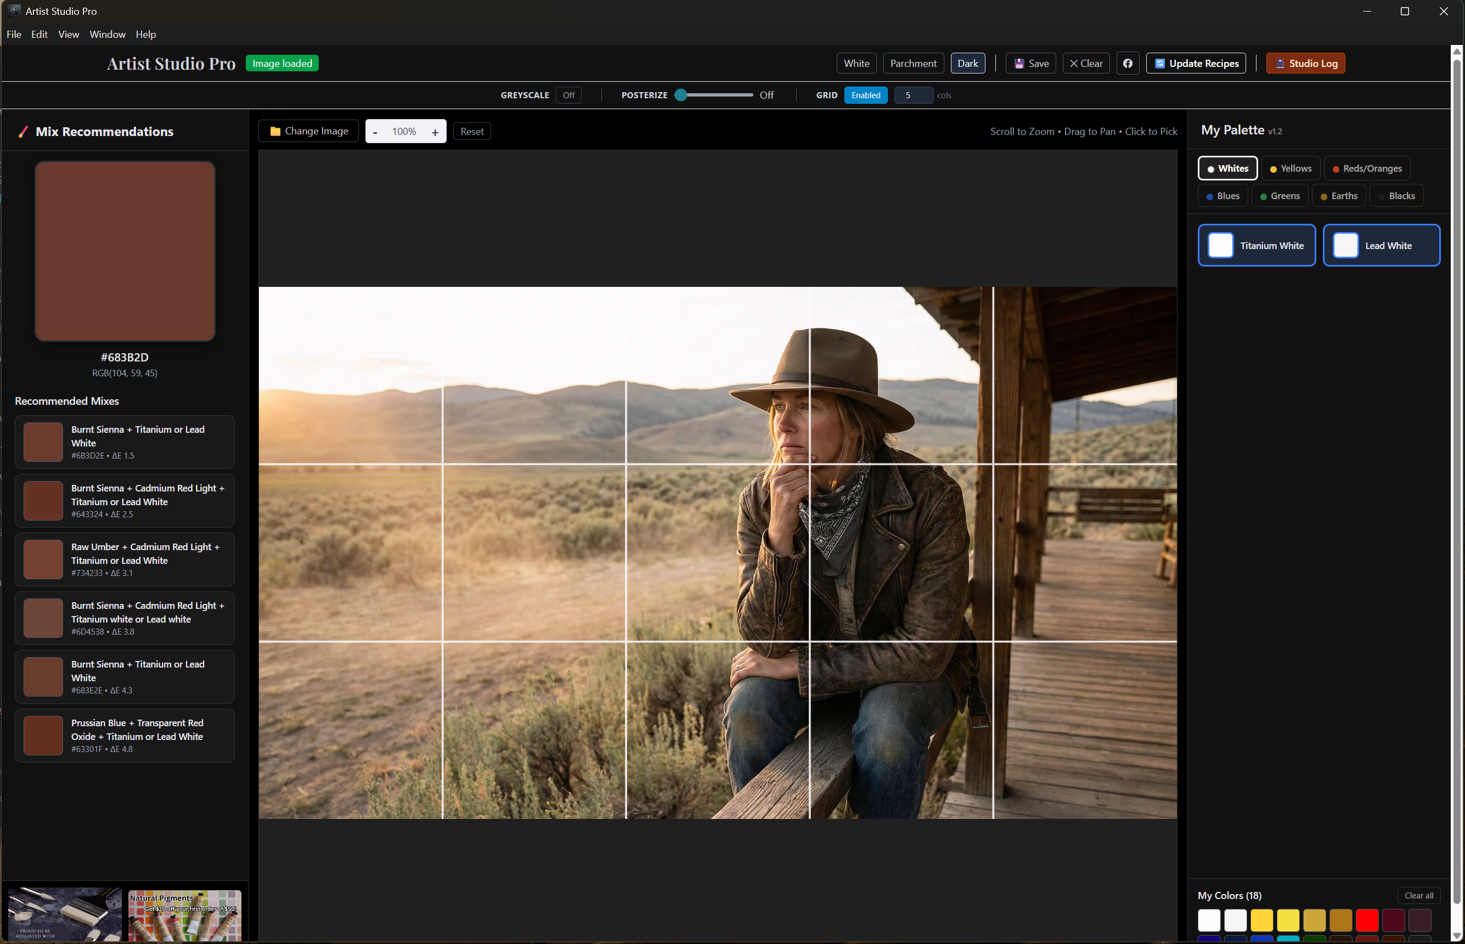
Task: Select the mix with ΔE 1.5
Action: click(125, 442)
